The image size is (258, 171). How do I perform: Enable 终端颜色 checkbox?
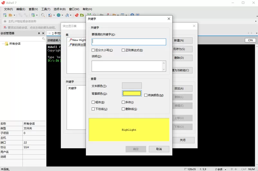[146, 95]
